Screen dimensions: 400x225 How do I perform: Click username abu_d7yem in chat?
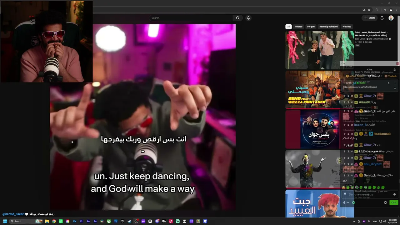click(372, 164)
